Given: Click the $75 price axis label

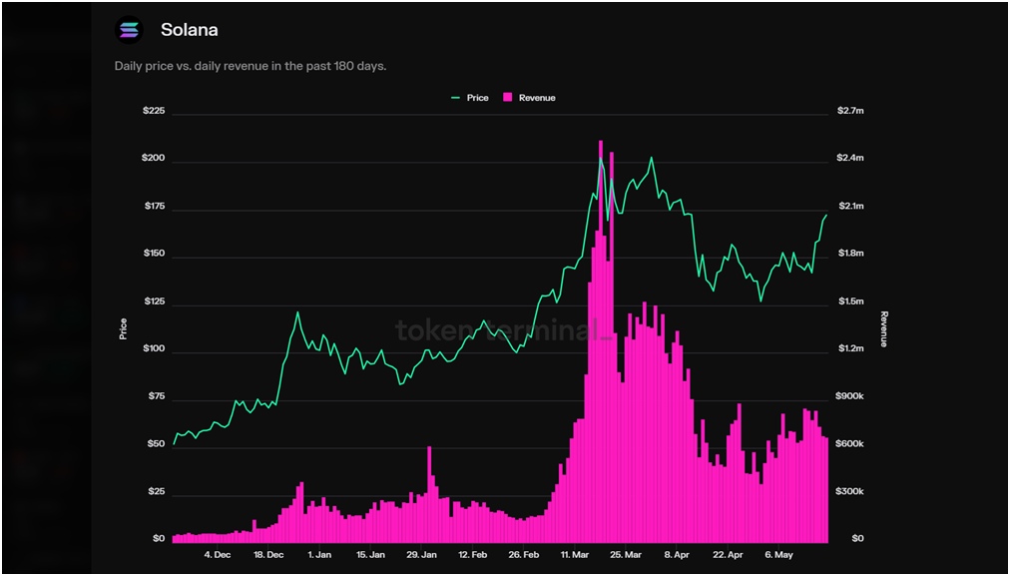Looking at the screenshot, I should (156, 397).
